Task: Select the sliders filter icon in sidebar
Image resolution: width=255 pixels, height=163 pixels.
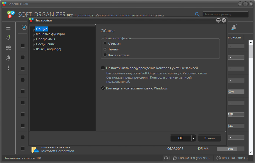Action: coord(8,48)
